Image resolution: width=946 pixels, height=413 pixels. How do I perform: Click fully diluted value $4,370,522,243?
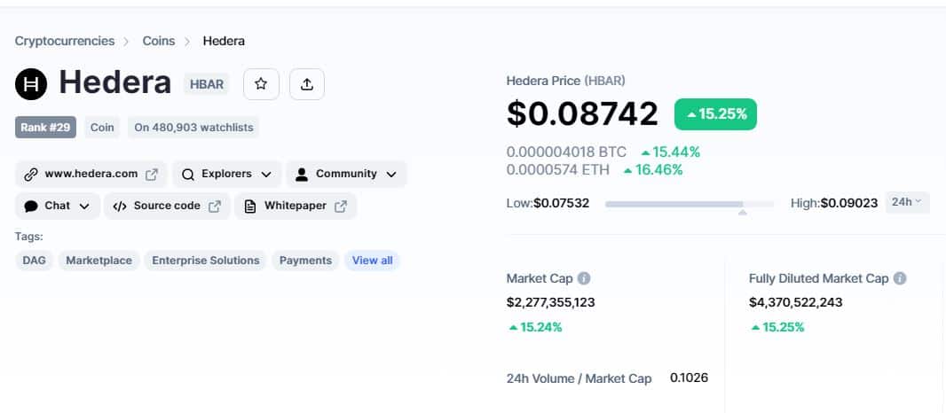point(796,302)
